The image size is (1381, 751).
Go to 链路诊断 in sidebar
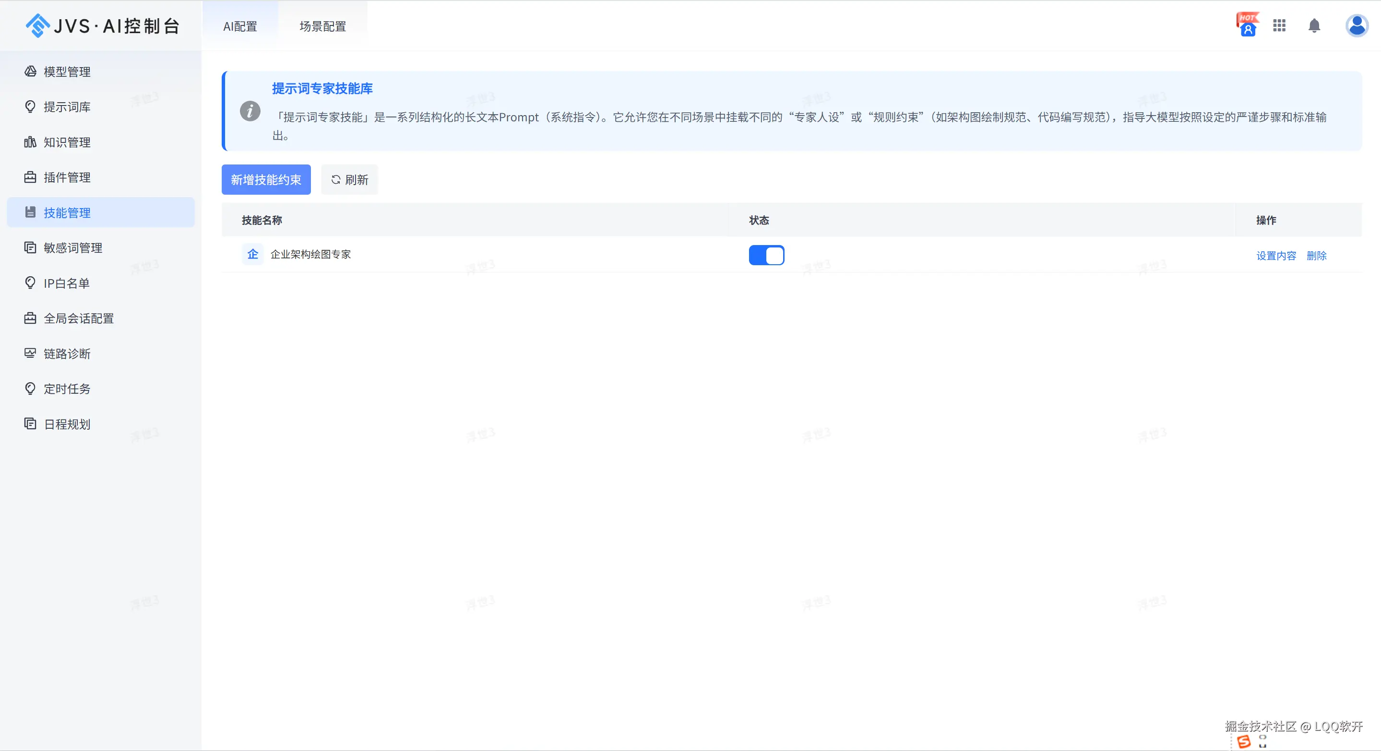point(67,353)
